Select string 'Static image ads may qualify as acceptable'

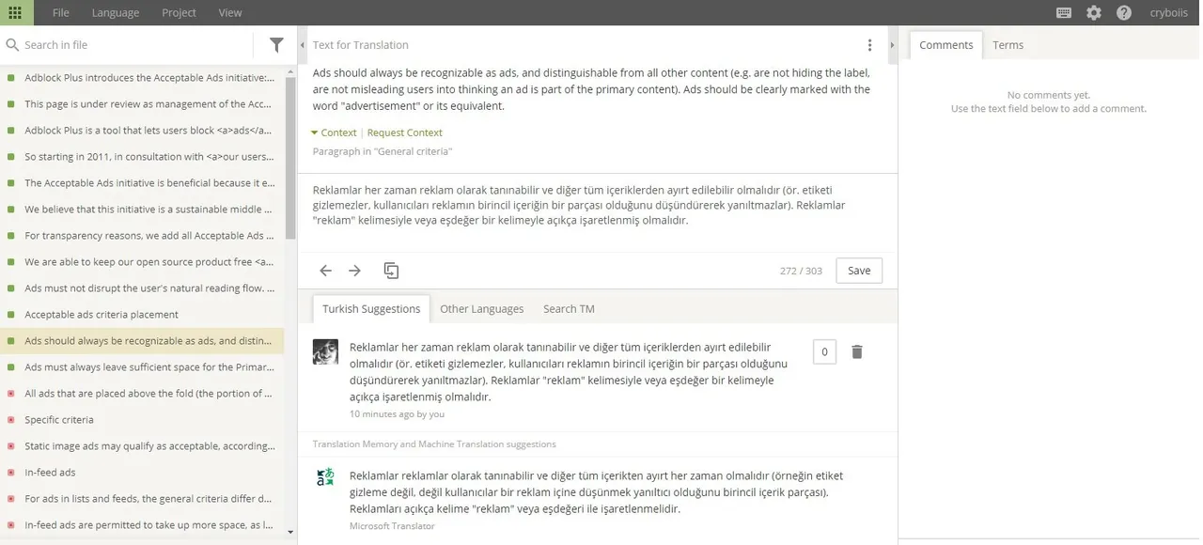pyautogui.click(x=142, y=446)
